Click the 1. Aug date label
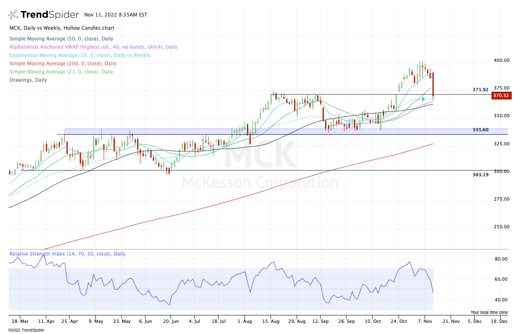 [245, 321]
